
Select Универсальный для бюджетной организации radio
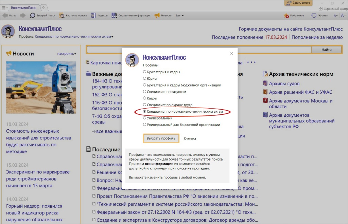point(144,125)
